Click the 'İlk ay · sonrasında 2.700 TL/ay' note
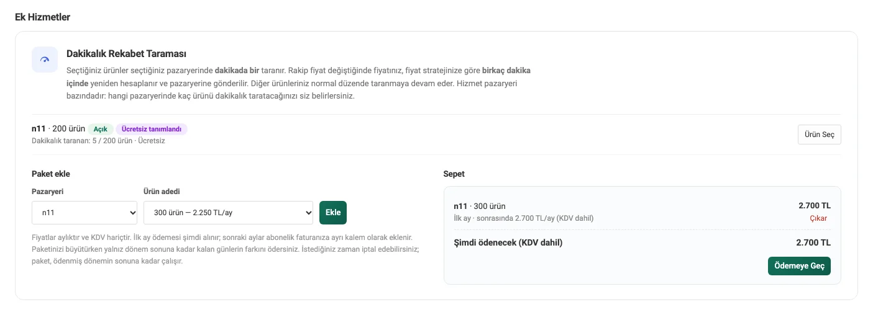Screen dimensions: 873x315 click(x=524, y=218)
